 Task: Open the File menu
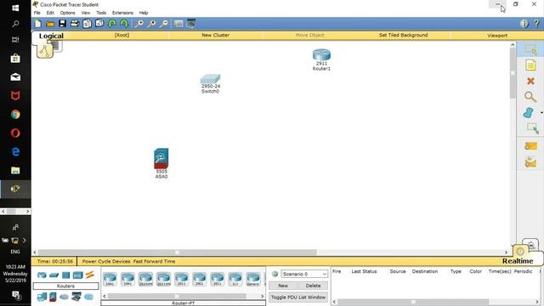click(x=37, y=13)
